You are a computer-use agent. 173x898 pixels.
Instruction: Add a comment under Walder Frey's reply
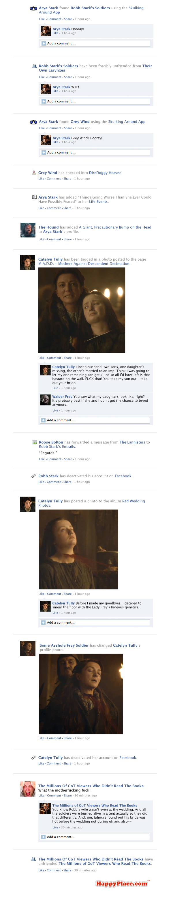[x=95, y=420]
